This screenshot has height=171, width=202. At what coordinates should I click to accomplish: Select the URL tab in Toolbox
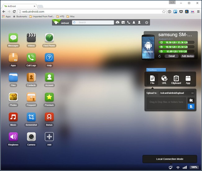(164, 80)
